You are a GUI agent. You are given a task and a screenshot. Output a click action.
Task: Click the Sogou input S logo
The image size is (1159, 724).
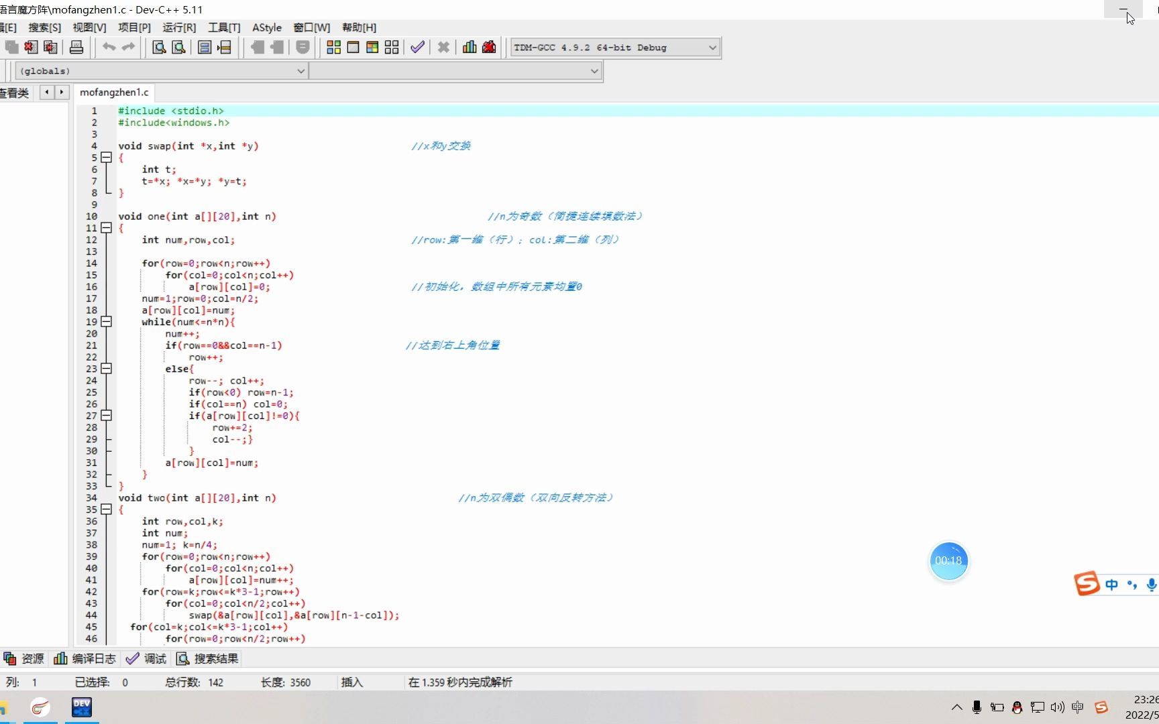click(x=1087, y=583)
